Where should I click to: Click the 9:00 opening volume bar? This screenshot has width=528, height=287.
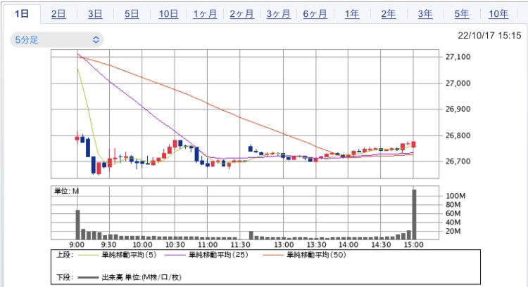pos(77,225)
